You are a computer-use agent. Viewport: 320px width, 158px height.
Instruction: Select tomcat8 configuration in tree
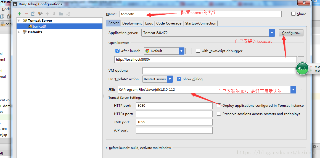click(59, 26)
